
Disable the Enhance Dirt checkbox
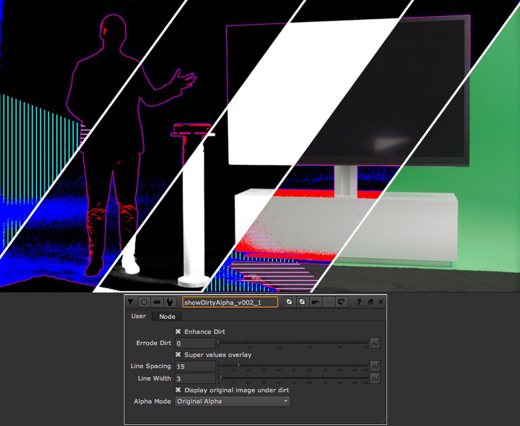178,332
